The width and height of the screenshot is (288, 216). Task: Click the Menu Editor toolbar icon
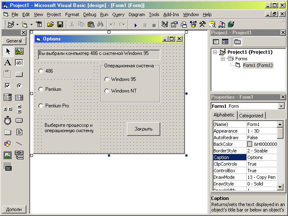tap(39, 24)
